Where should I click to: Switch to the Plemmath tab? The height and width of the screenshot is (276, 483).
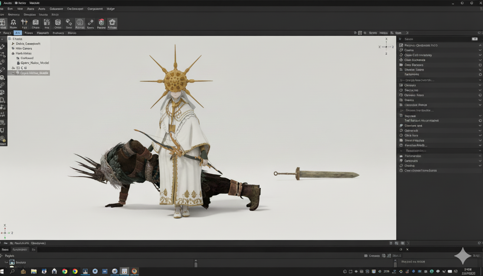(x=43, y=33)
